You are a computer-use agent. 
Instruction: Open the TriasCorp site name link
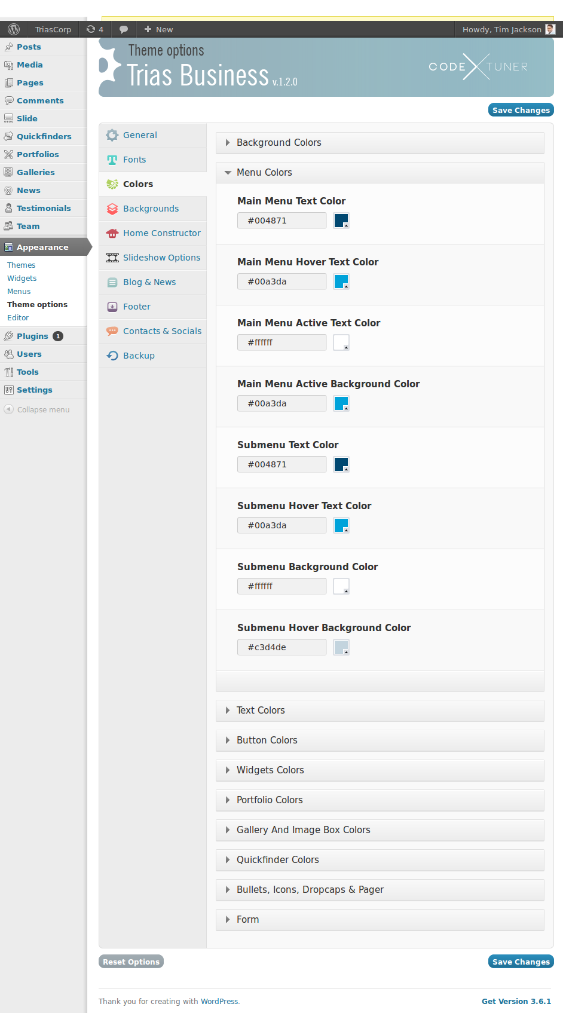[x=53, y=29]
